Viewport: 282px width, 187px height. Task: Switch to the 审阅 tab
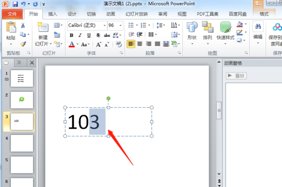coord(163,14)
